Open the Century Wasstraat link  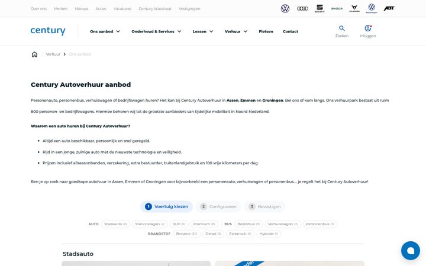pyautogui.click(x=155, y=9)
